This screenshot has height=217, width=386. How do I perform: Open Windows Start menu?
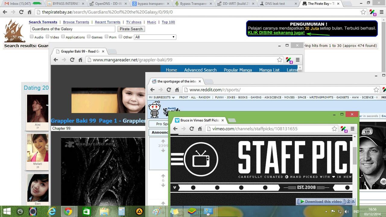[x=7, y=211]
